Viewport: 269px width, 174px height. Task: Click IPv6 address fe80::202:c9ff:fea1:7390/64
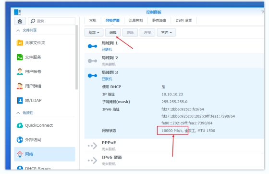click(x=187, y=123)
